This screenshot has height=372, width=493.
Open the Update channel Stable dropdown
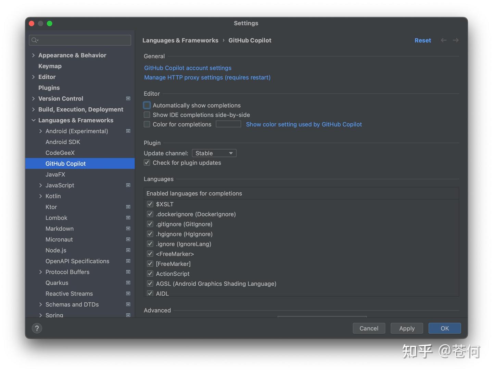click(x=214, y=153)
